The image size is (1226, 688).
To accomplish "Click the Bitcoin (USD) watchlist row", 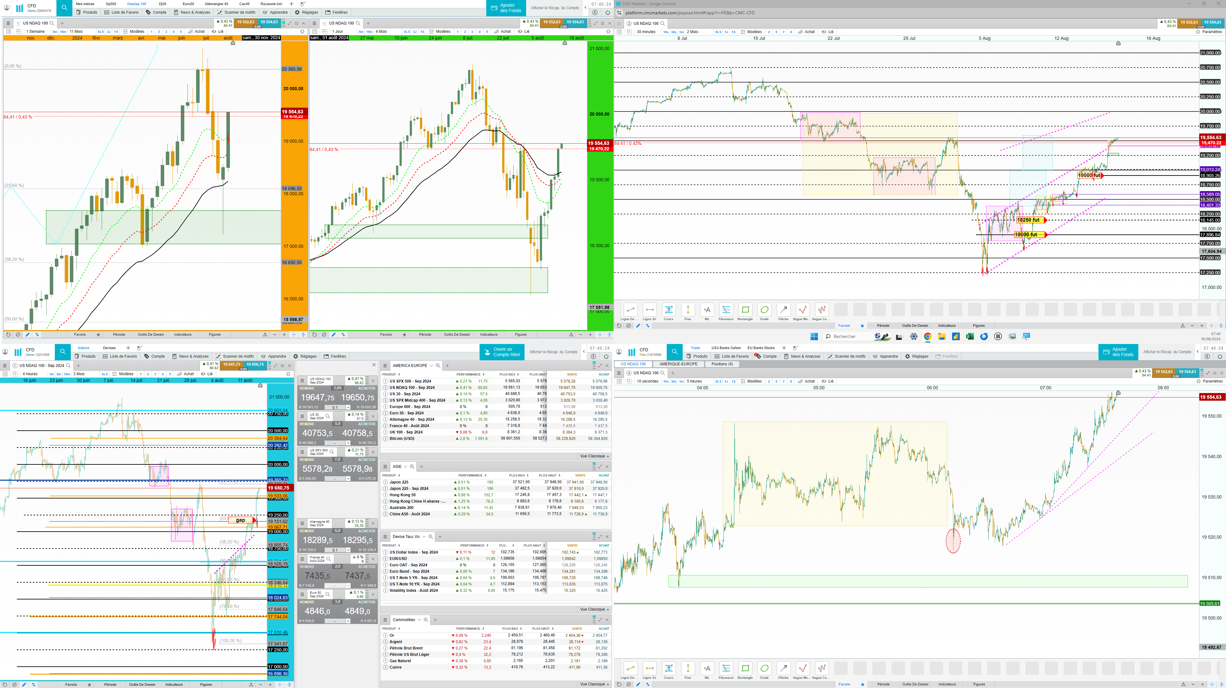I will [x=402, y=438].
